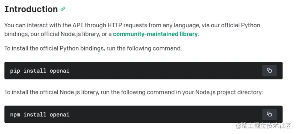
Task: Click the words HTTP requests in the intro paragraph
Action: coord(127,25)
